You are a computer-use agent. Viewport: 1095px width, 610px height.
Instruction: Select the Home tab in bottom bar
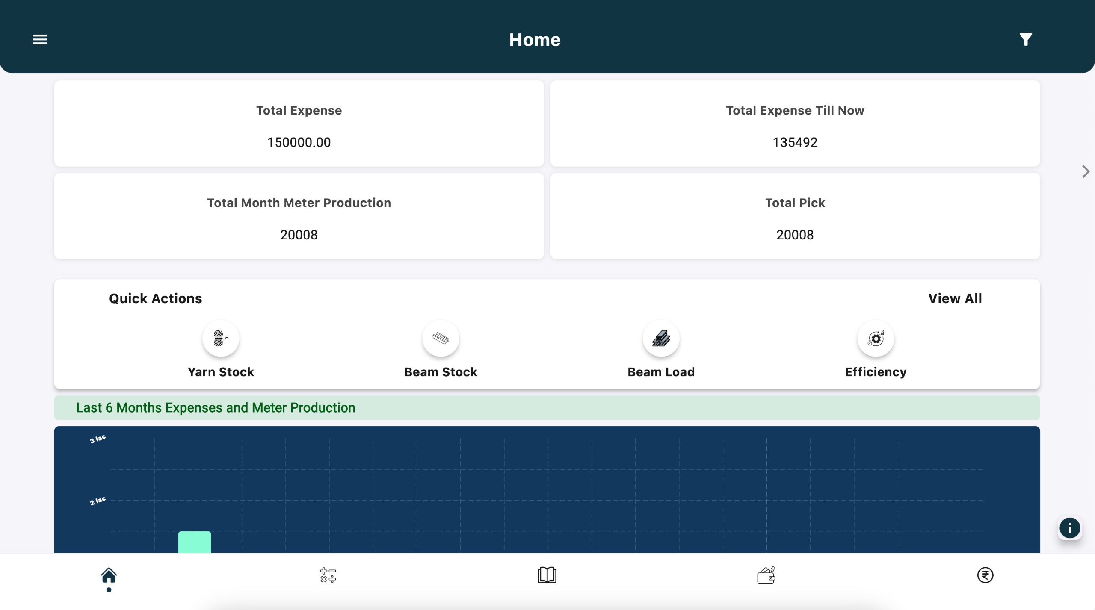point(109,575)
